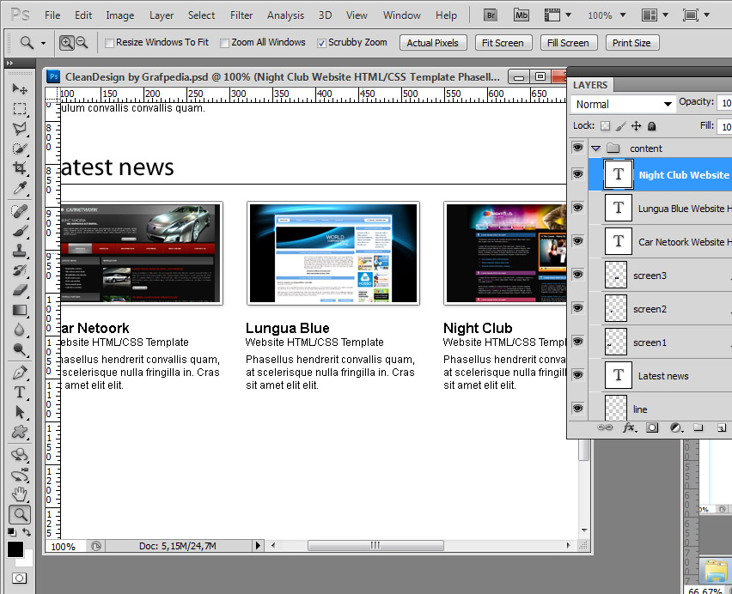This screenshot has height=594, width=732.
Task: Hide the content group
Action: coord(577,148)
